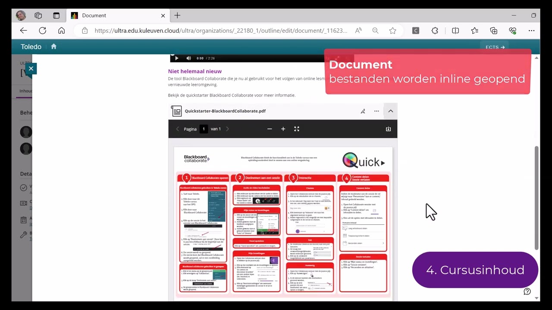Screen dimensions: 552x310
Task: Go back in the browser
Action: pos(23,31)
